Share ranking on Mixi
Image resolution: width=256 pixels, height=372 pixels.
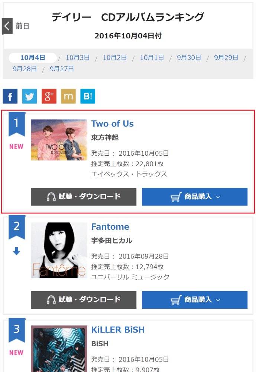click(68, 96)
